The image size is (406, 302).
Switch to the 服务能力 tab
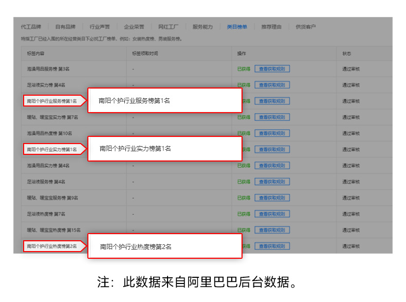click(x=202, y=27)
